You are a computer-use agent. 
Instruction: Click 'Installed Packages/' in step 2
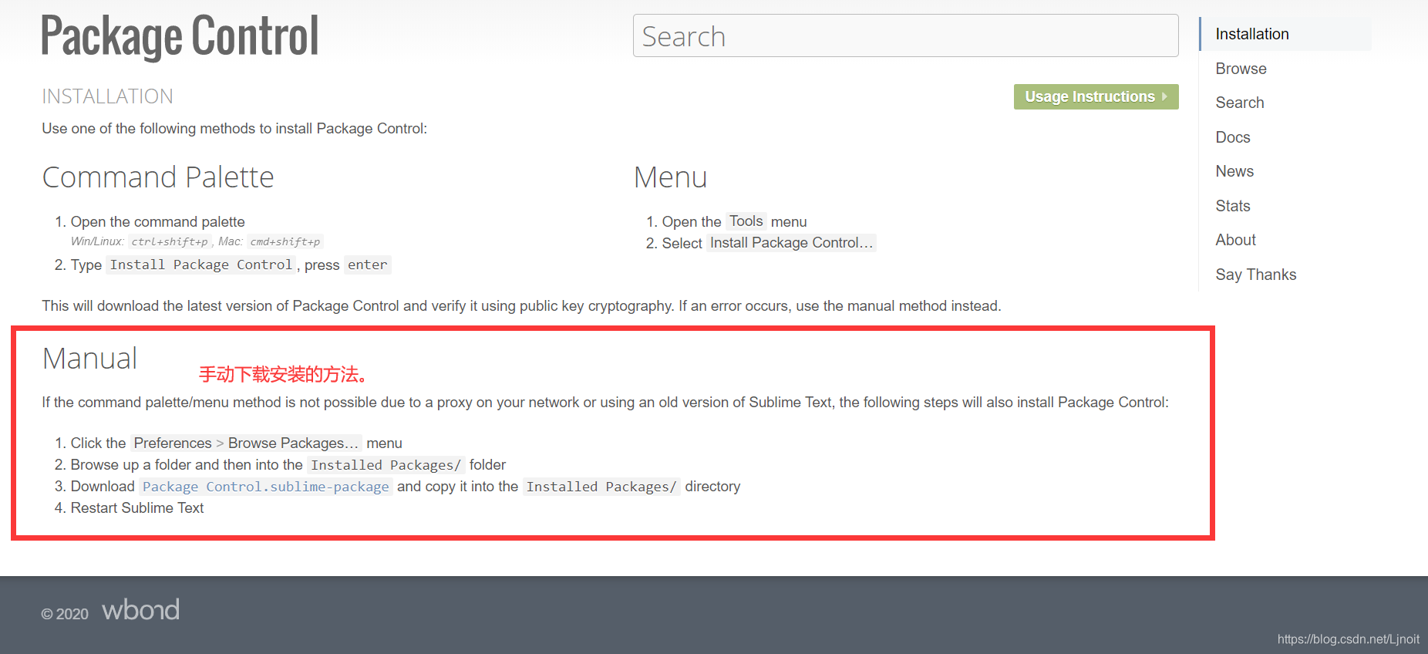(x=386, y=465)
